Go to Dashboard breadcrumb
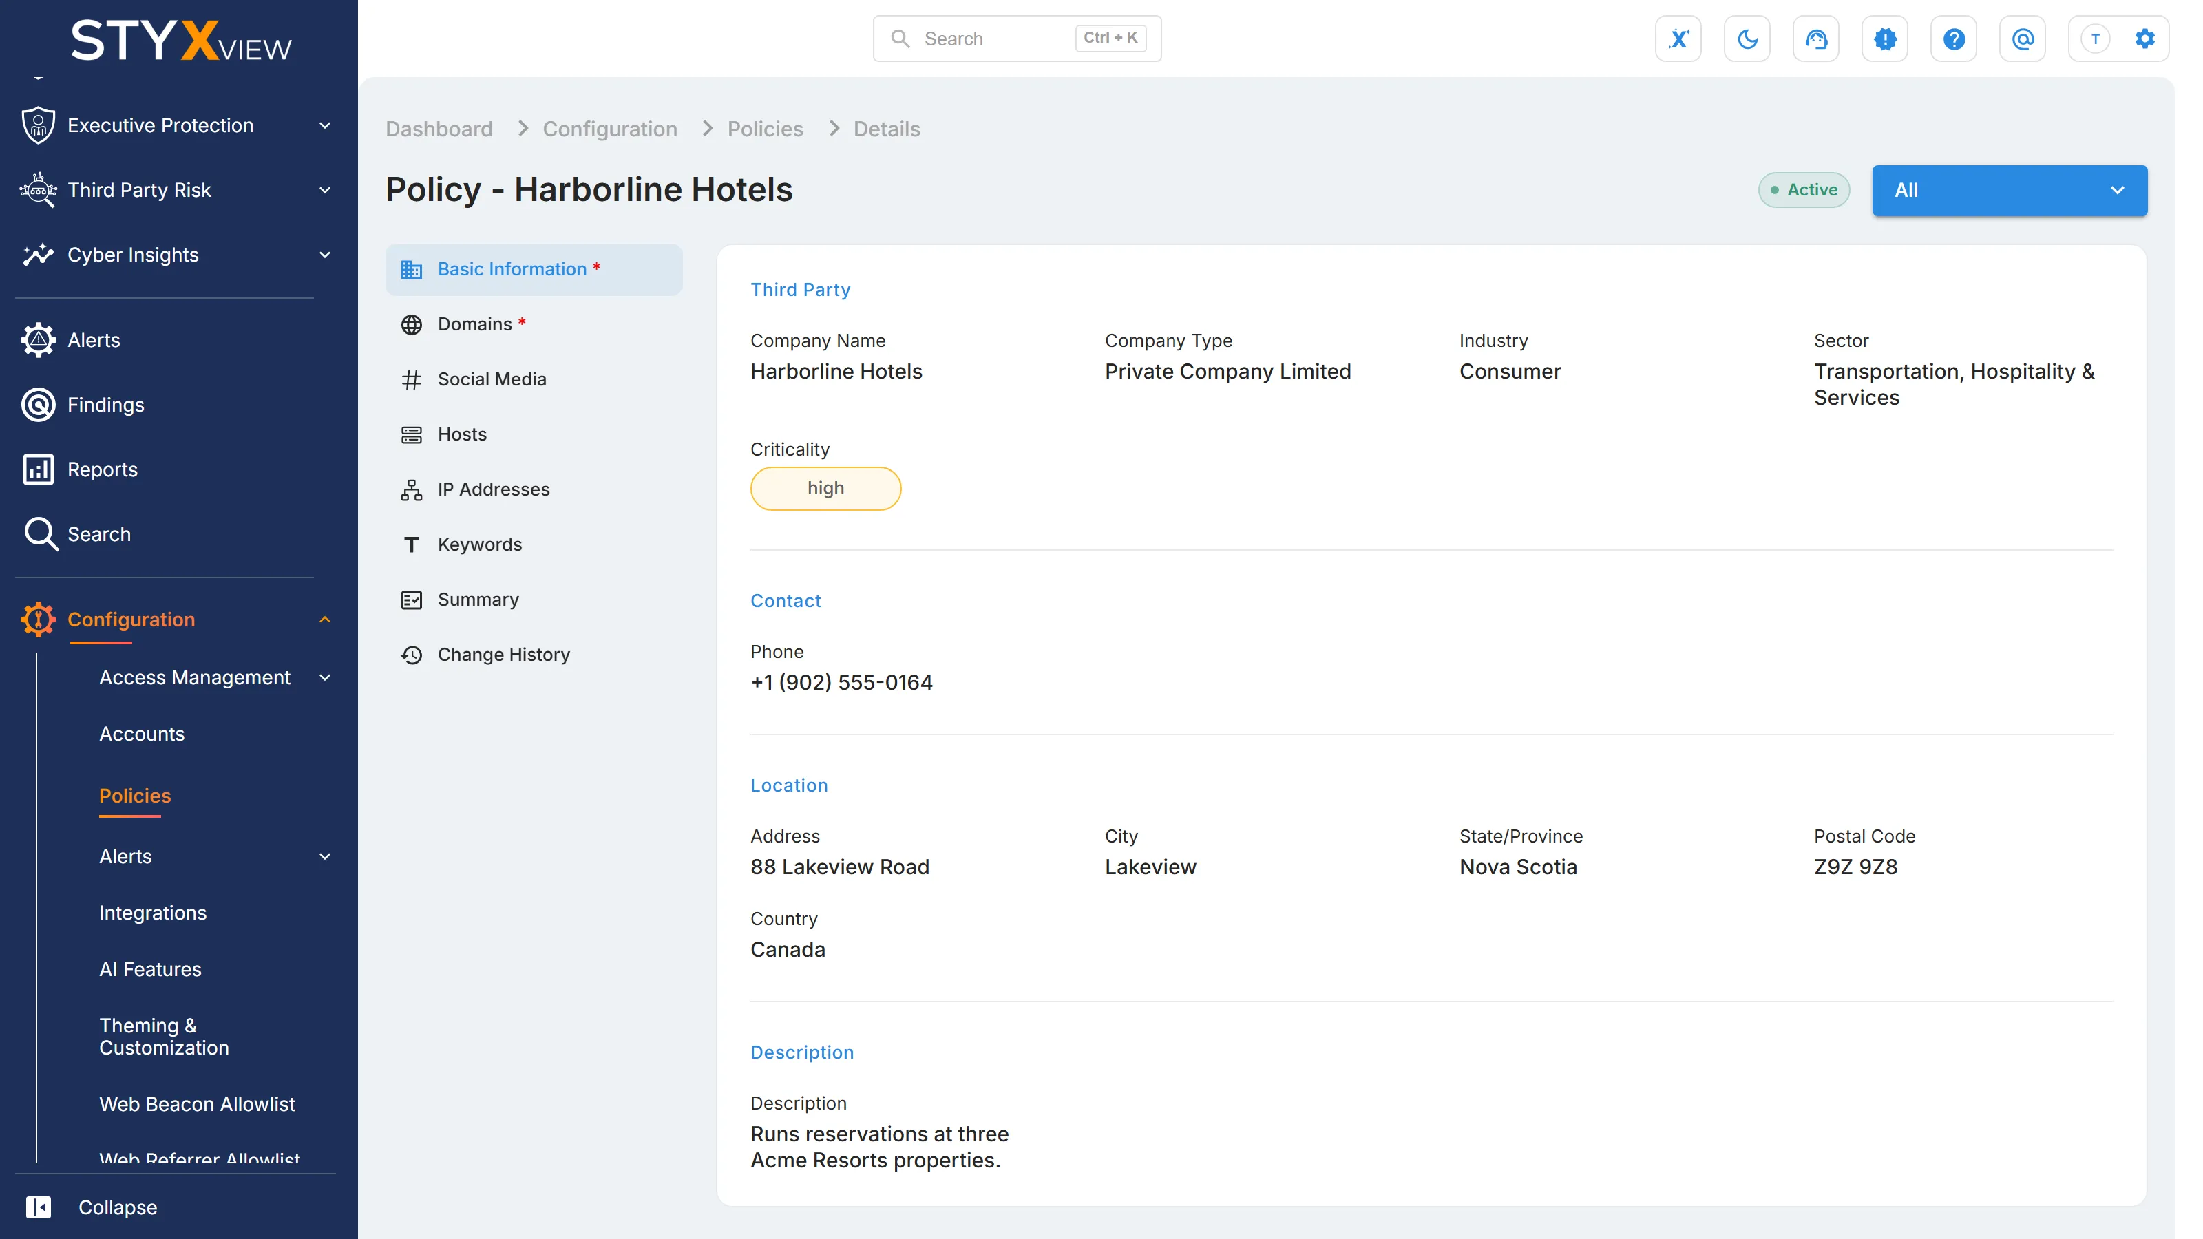The height and width of the screenshot is (1239, 2203). [x=439, y=129]
